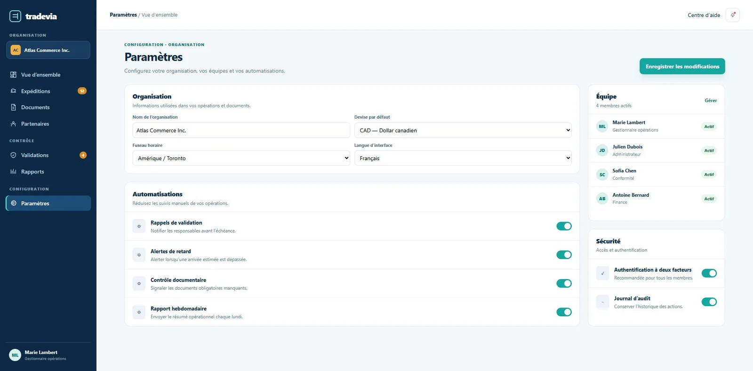Select Partenaires in the sidebar

pyautogui.click(x=48, y=124)
